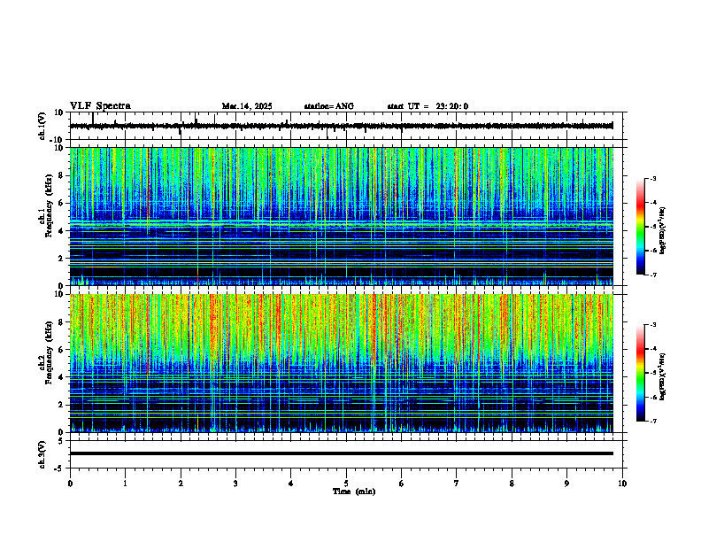The height and width of the screenshot is (542, 701).
Task: Click the time axis tick label "1"
Action: point(125,484)
